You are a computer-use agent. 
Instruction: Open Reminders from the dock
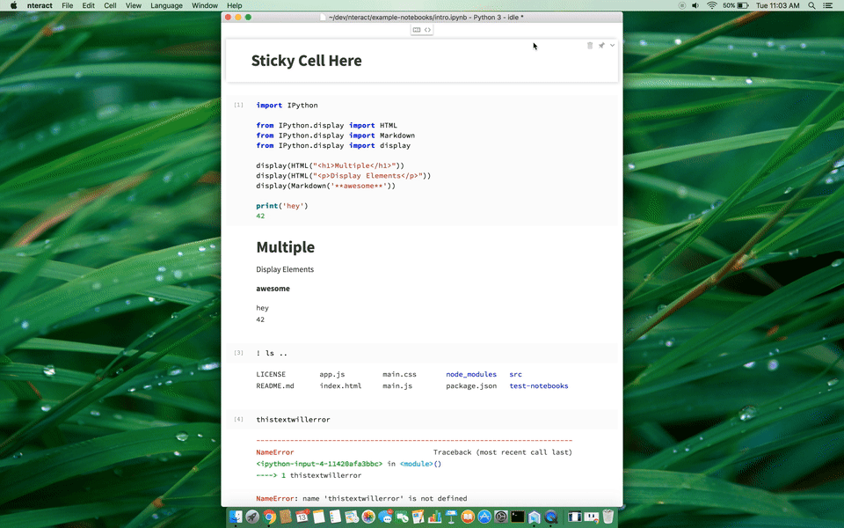tap(335, 517)
